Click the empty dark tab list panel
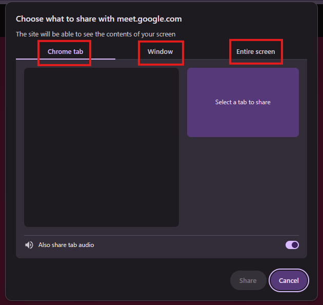 102,147
